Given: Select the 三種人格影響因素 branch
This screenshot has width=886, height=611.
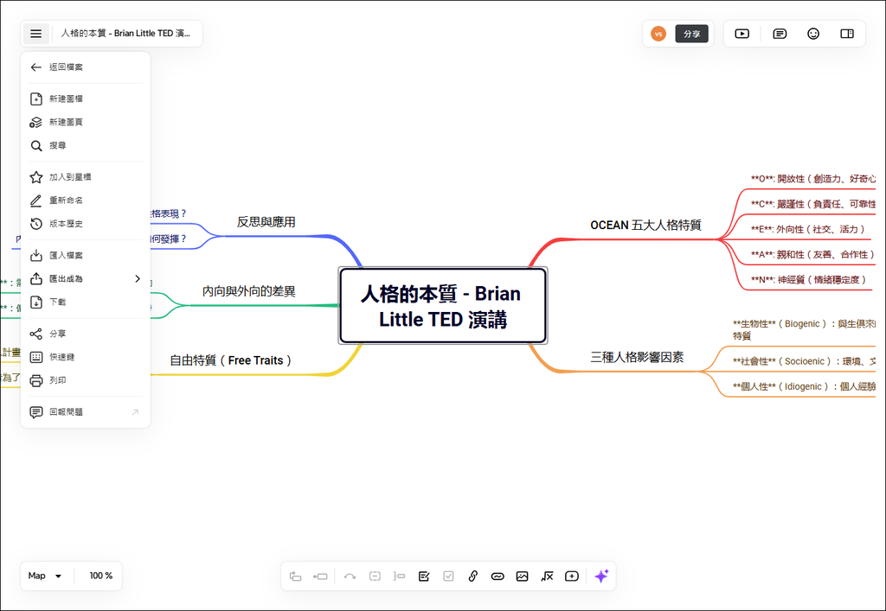Looking at the screenshot, I should click(x=637, y=357).
